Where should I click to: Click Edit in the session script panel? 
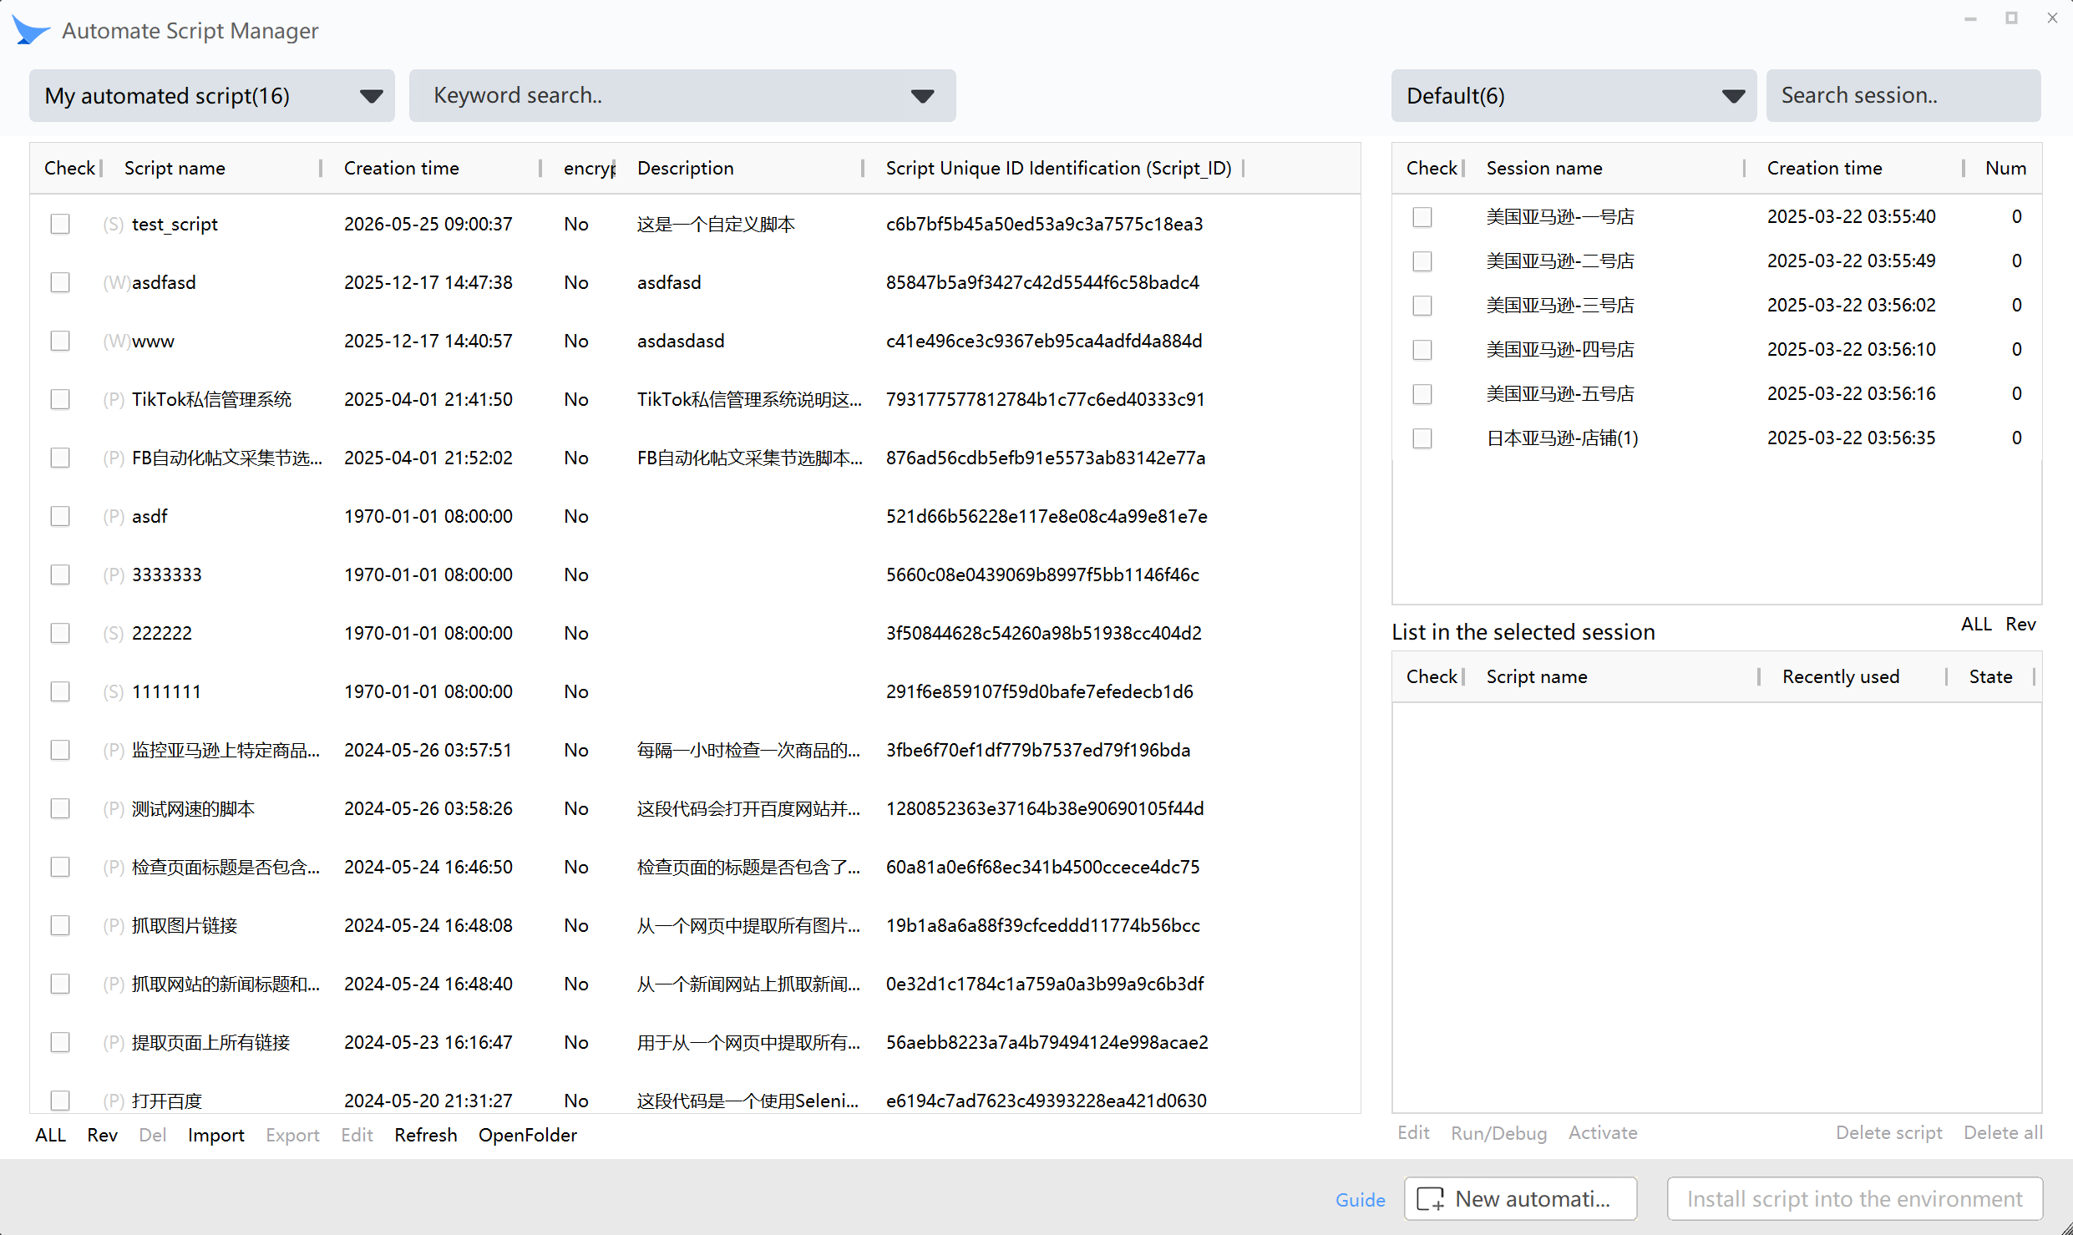1413,1133
